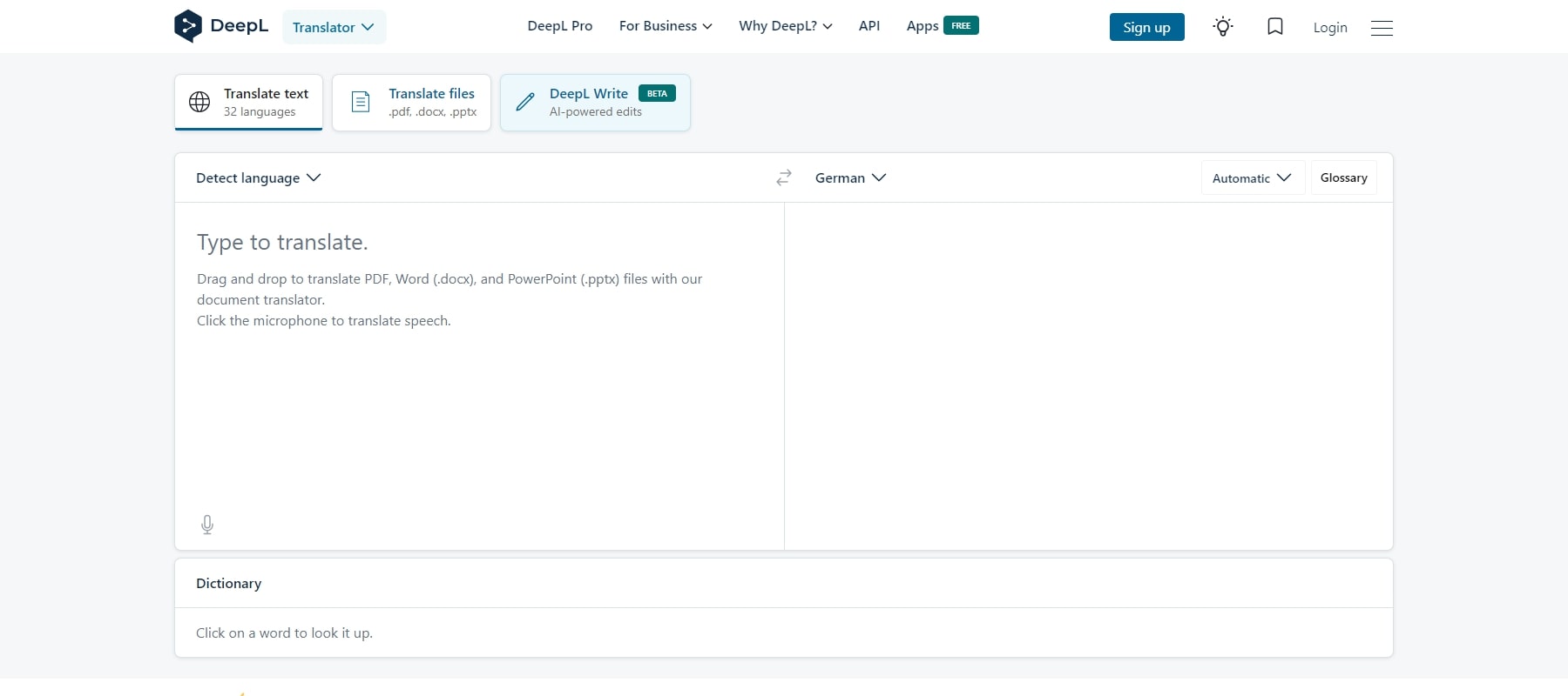Click the Glossary button
1568x696 pixels.
click(1343, 177)
